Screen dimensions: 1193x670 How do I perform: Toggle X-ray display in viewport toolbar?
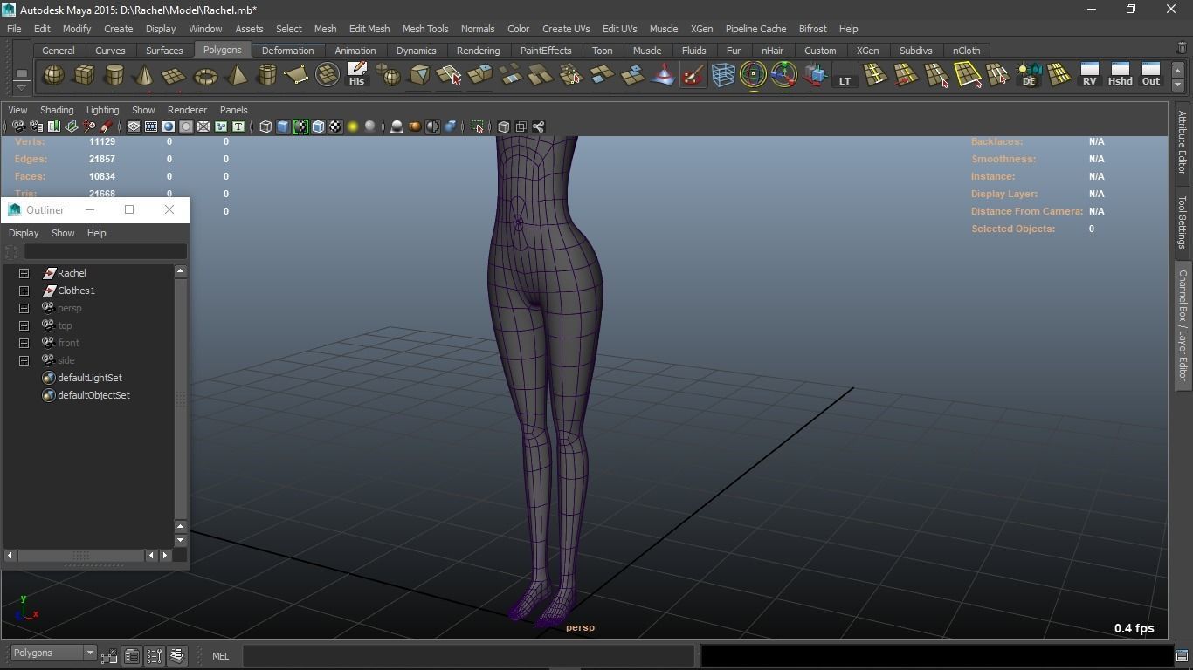point(504,126)
